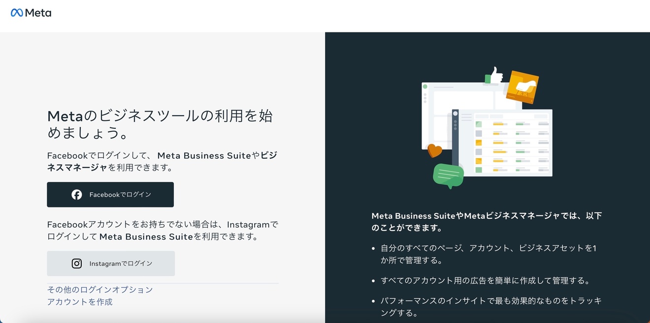Screen dimensions: 650x323
Task: Click heading Meta Business SuiteやMetaビジネスマネージャでは
Action: click(x=487, y=222)
